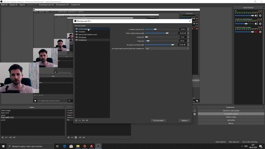
Task: Open audio capture device settings gear
Action: click(x=260, y=32)
